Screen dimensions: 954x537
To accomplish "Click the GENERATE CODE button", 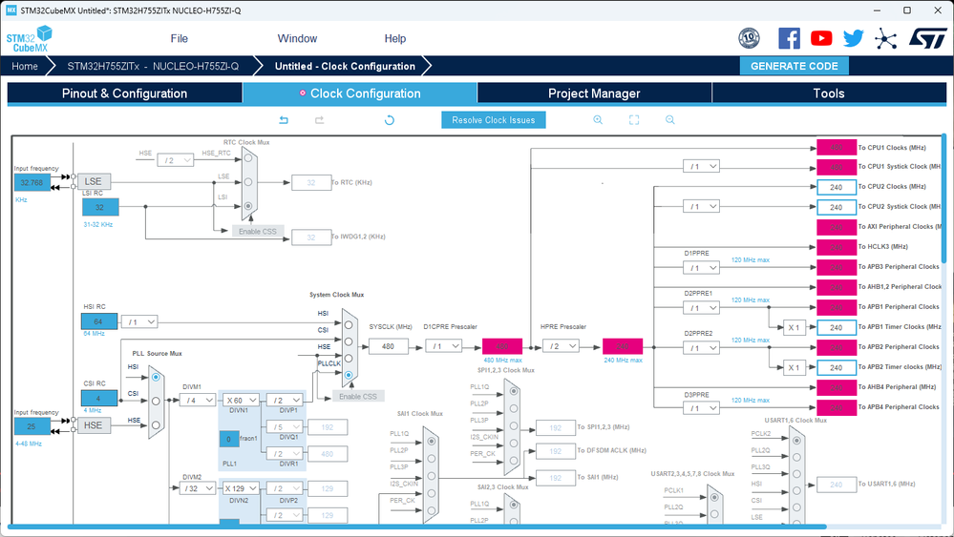I will 794,66.
